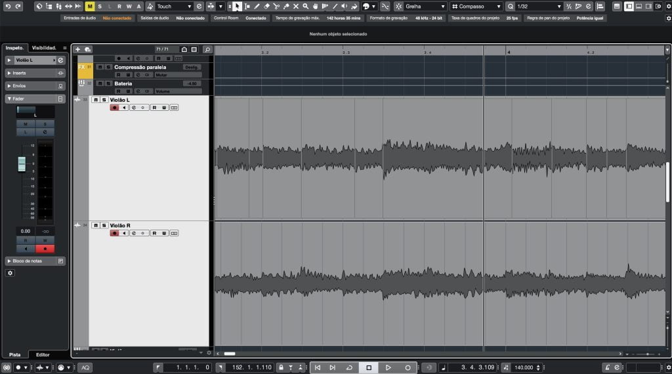Click the Add Track plus icon
The height and width of the screenshot is (374, 672).
point(77,49)
